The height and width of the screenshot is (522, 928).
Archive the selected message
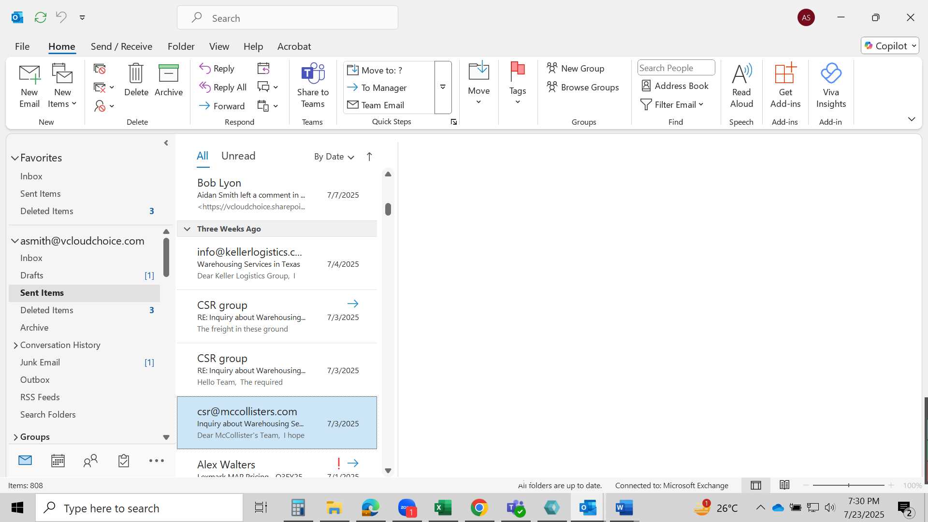tap(169, 80)
